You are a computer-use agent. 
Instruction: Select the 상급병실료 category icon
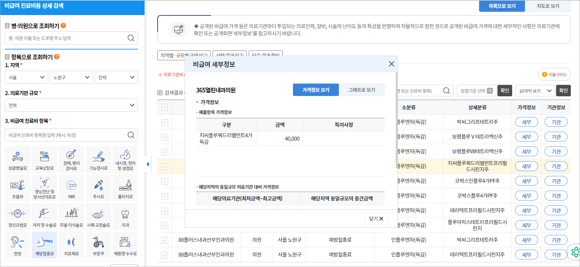[18, 160]
